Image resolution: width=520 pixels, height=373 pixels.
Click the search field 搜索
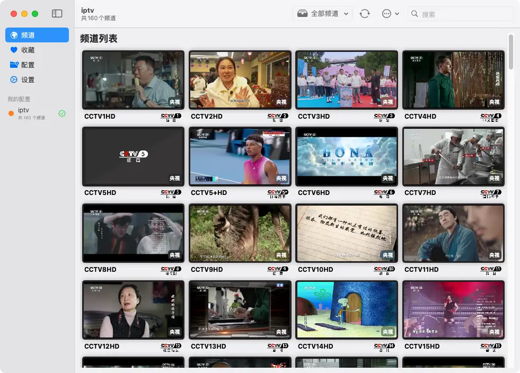click(460, 14)
